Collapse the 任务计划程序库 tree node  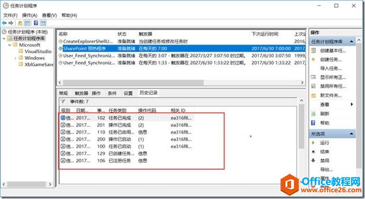4,38
